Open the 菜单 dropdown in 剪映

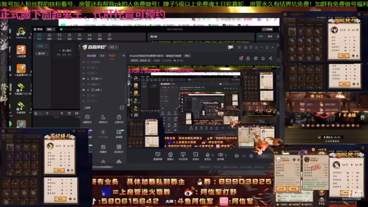tap(51, 29)
